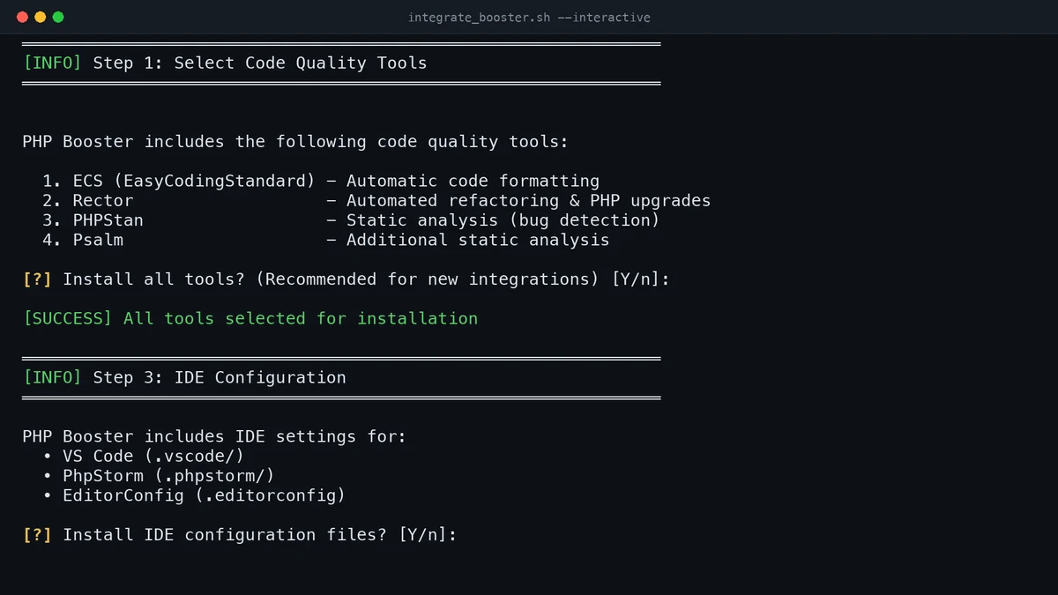
Task: Click the Step 3: IDE Configuration heading
Action: tap(220, 377)
